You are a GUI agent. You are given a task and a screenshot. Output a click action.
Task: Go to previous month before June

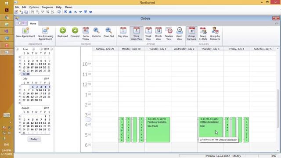(x=18, y=49)
